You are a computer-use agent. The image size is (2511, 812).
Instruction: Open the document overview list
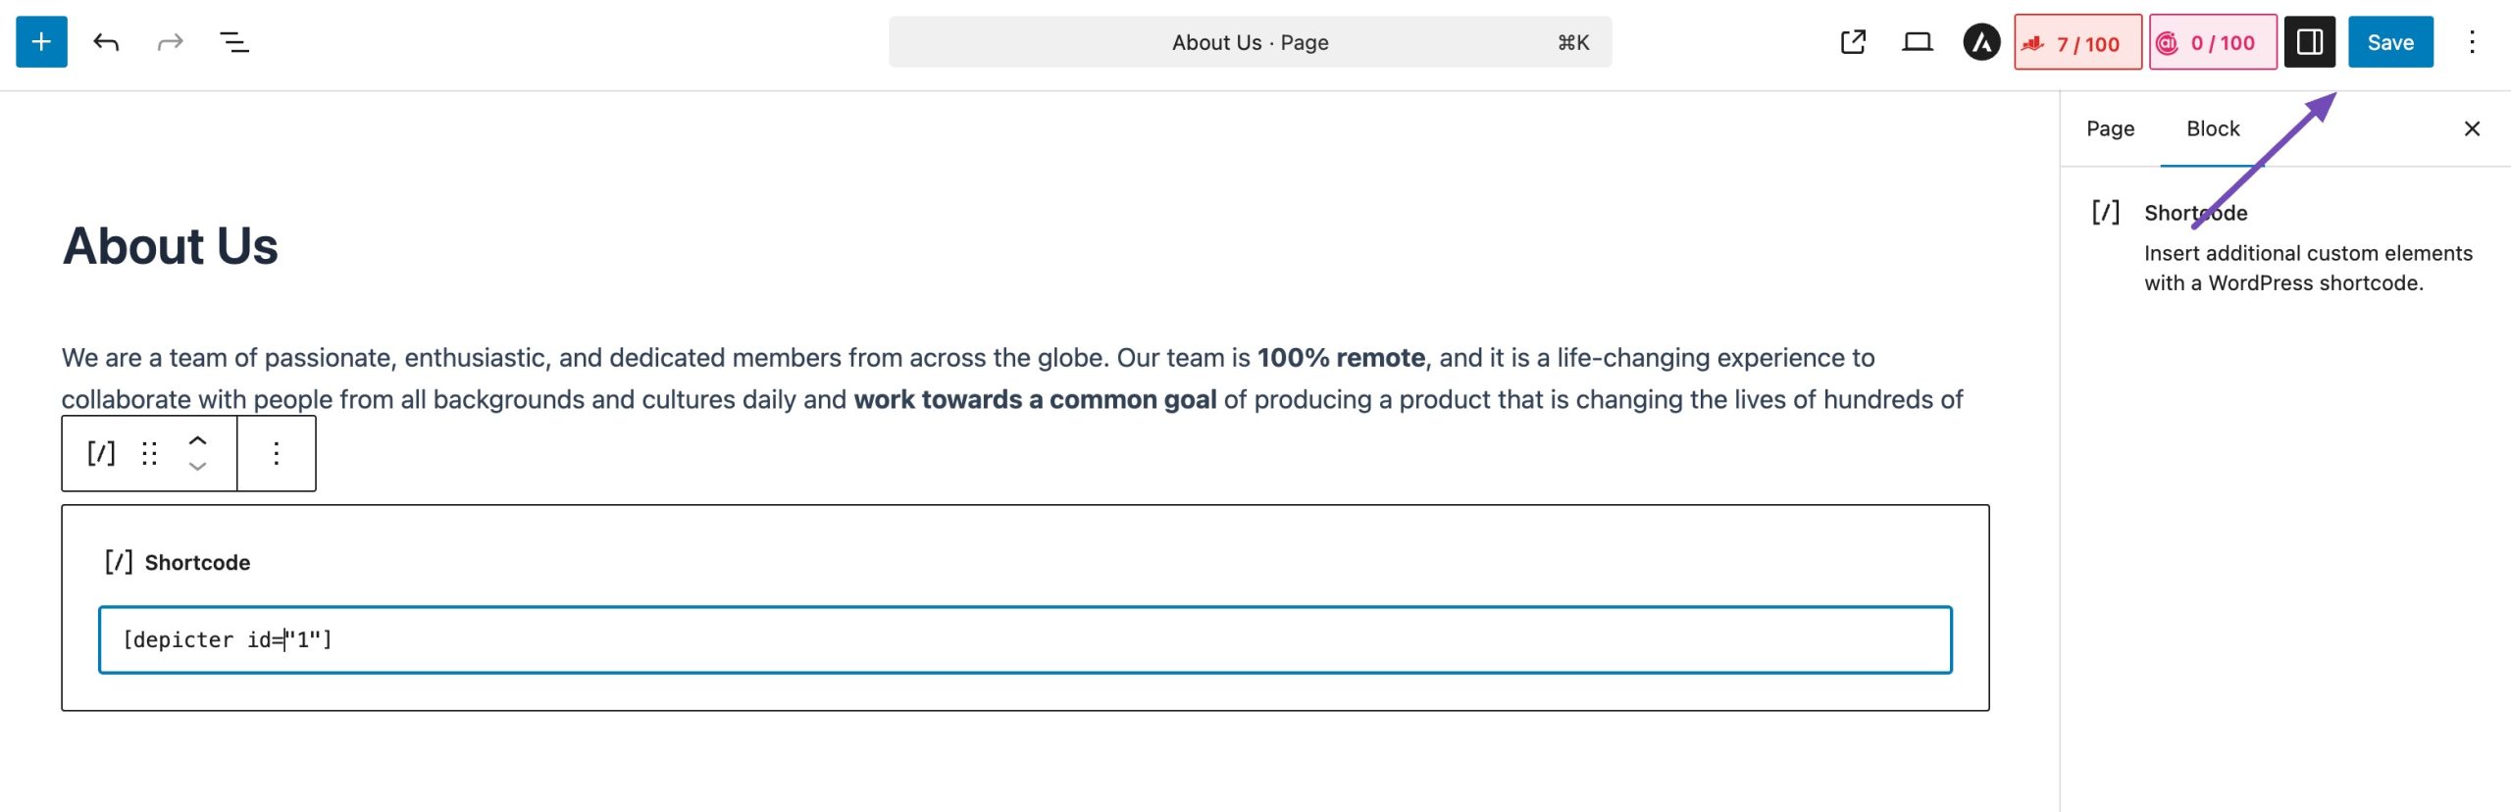[234, 42]
